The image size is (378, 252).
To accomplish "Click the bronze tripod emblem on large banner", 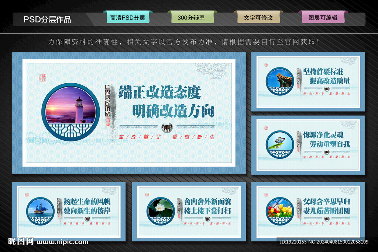I will coord(167,127).
